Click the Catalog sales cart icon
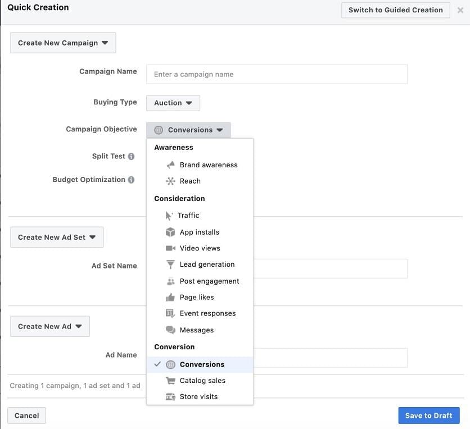The width and height of the screenshot is (470, 429). (170, 381)
